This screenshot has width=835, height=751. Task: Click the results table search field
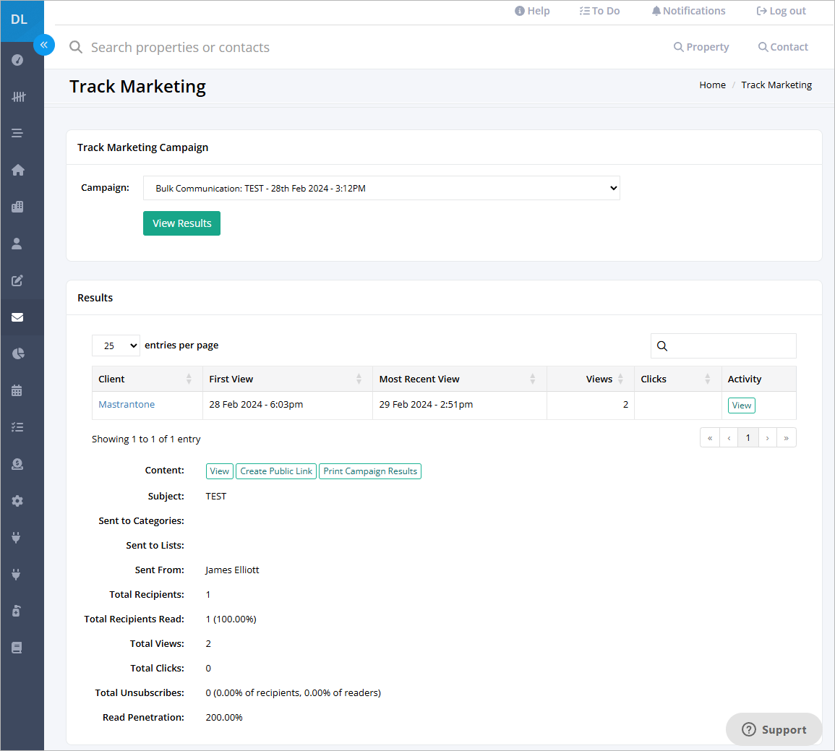point(723,346)
